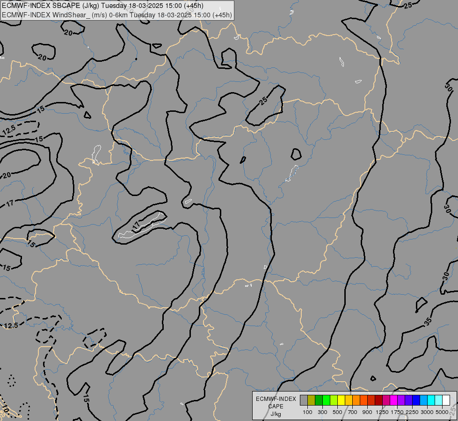Screen dimensions: 458x421
Task: Click the dark green legend swatch
Action: click(x=319, y=400)
